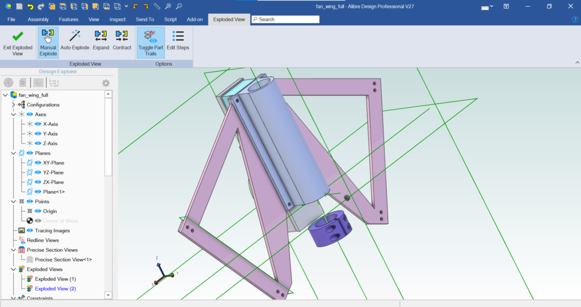The width and height of the screenshot is (581, 307).
Task: Click the Save icon in title bar
Action: coord(19,6)
